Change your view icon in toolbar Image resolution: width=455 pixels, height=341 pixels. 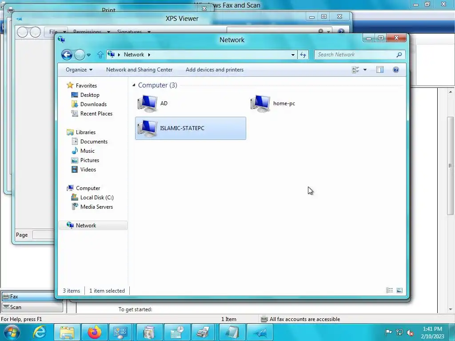pyautogui.click(x=355, y=70)
